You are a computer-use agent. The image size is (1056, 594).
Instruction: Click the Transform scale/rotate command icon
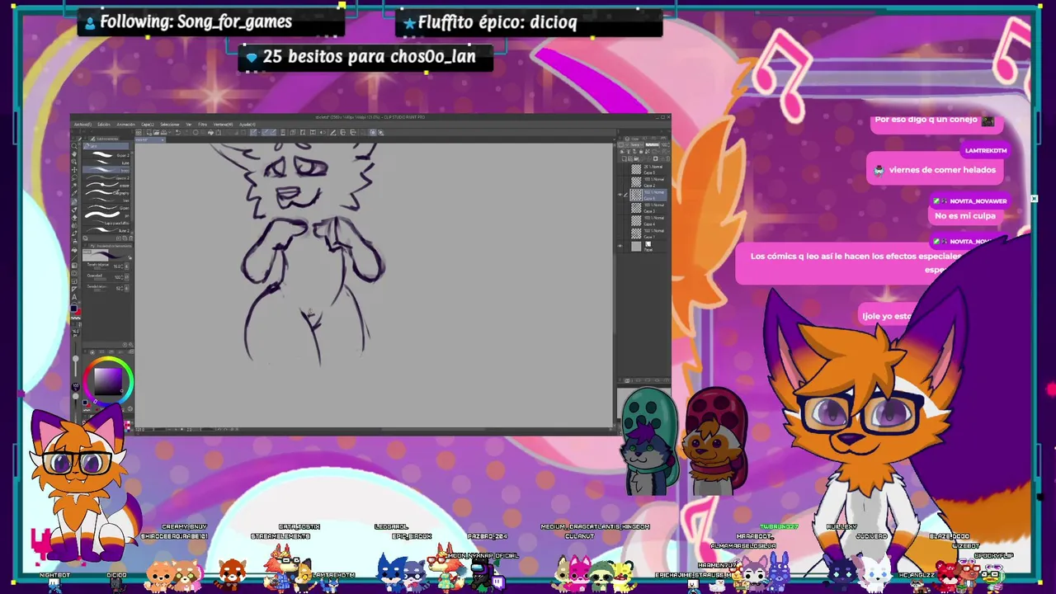[219, 132]
